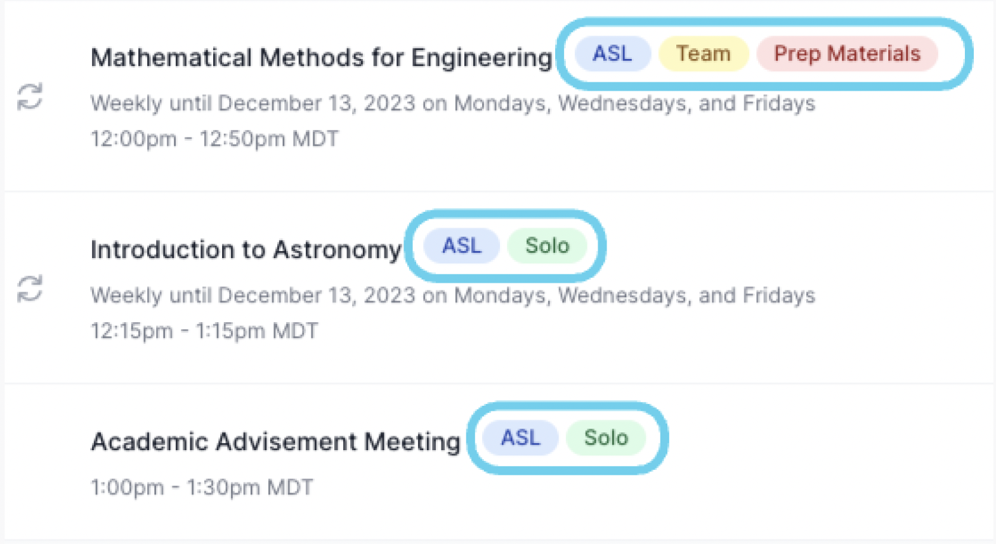The width and height of the screenshot is (996, 544).
Task: Select the ASL tag on Academic Advisement Meeting
Action: point(520,437)
